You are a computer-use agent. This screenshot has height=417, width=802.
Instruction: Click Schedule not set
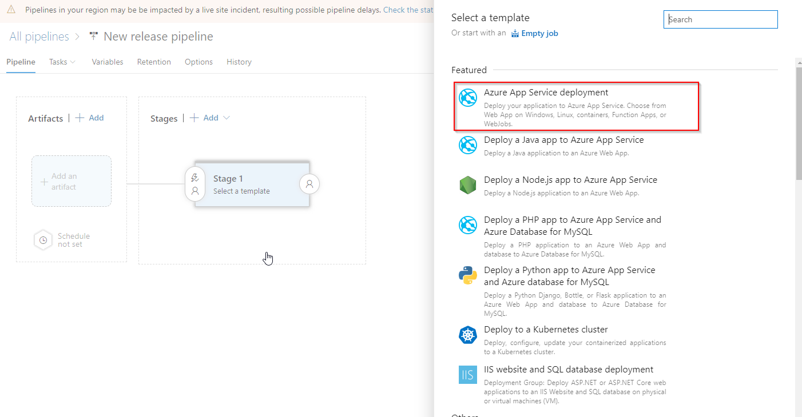click(x=73, y=240)
